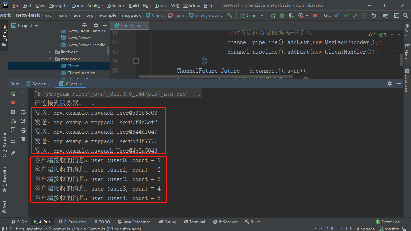Clear all console output
Viewport: 411px width, 231px height.
point(23,139)
